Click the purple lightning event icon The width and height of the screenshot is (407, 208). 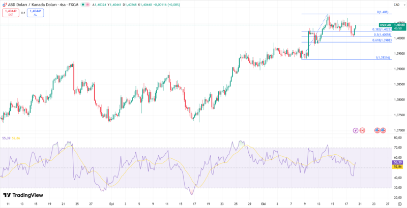point(355,130)
